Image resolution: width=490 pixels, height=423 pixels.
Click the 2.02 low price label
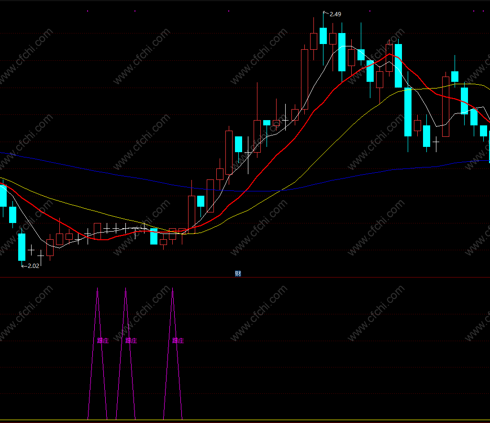33,266
